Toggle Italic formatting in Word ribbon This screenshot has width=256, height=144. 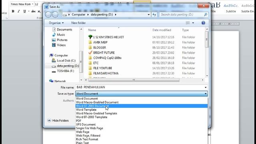[x=19, y=11]
